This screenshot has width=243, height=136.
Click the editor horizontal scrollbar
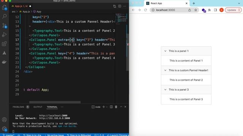(55, 102)
